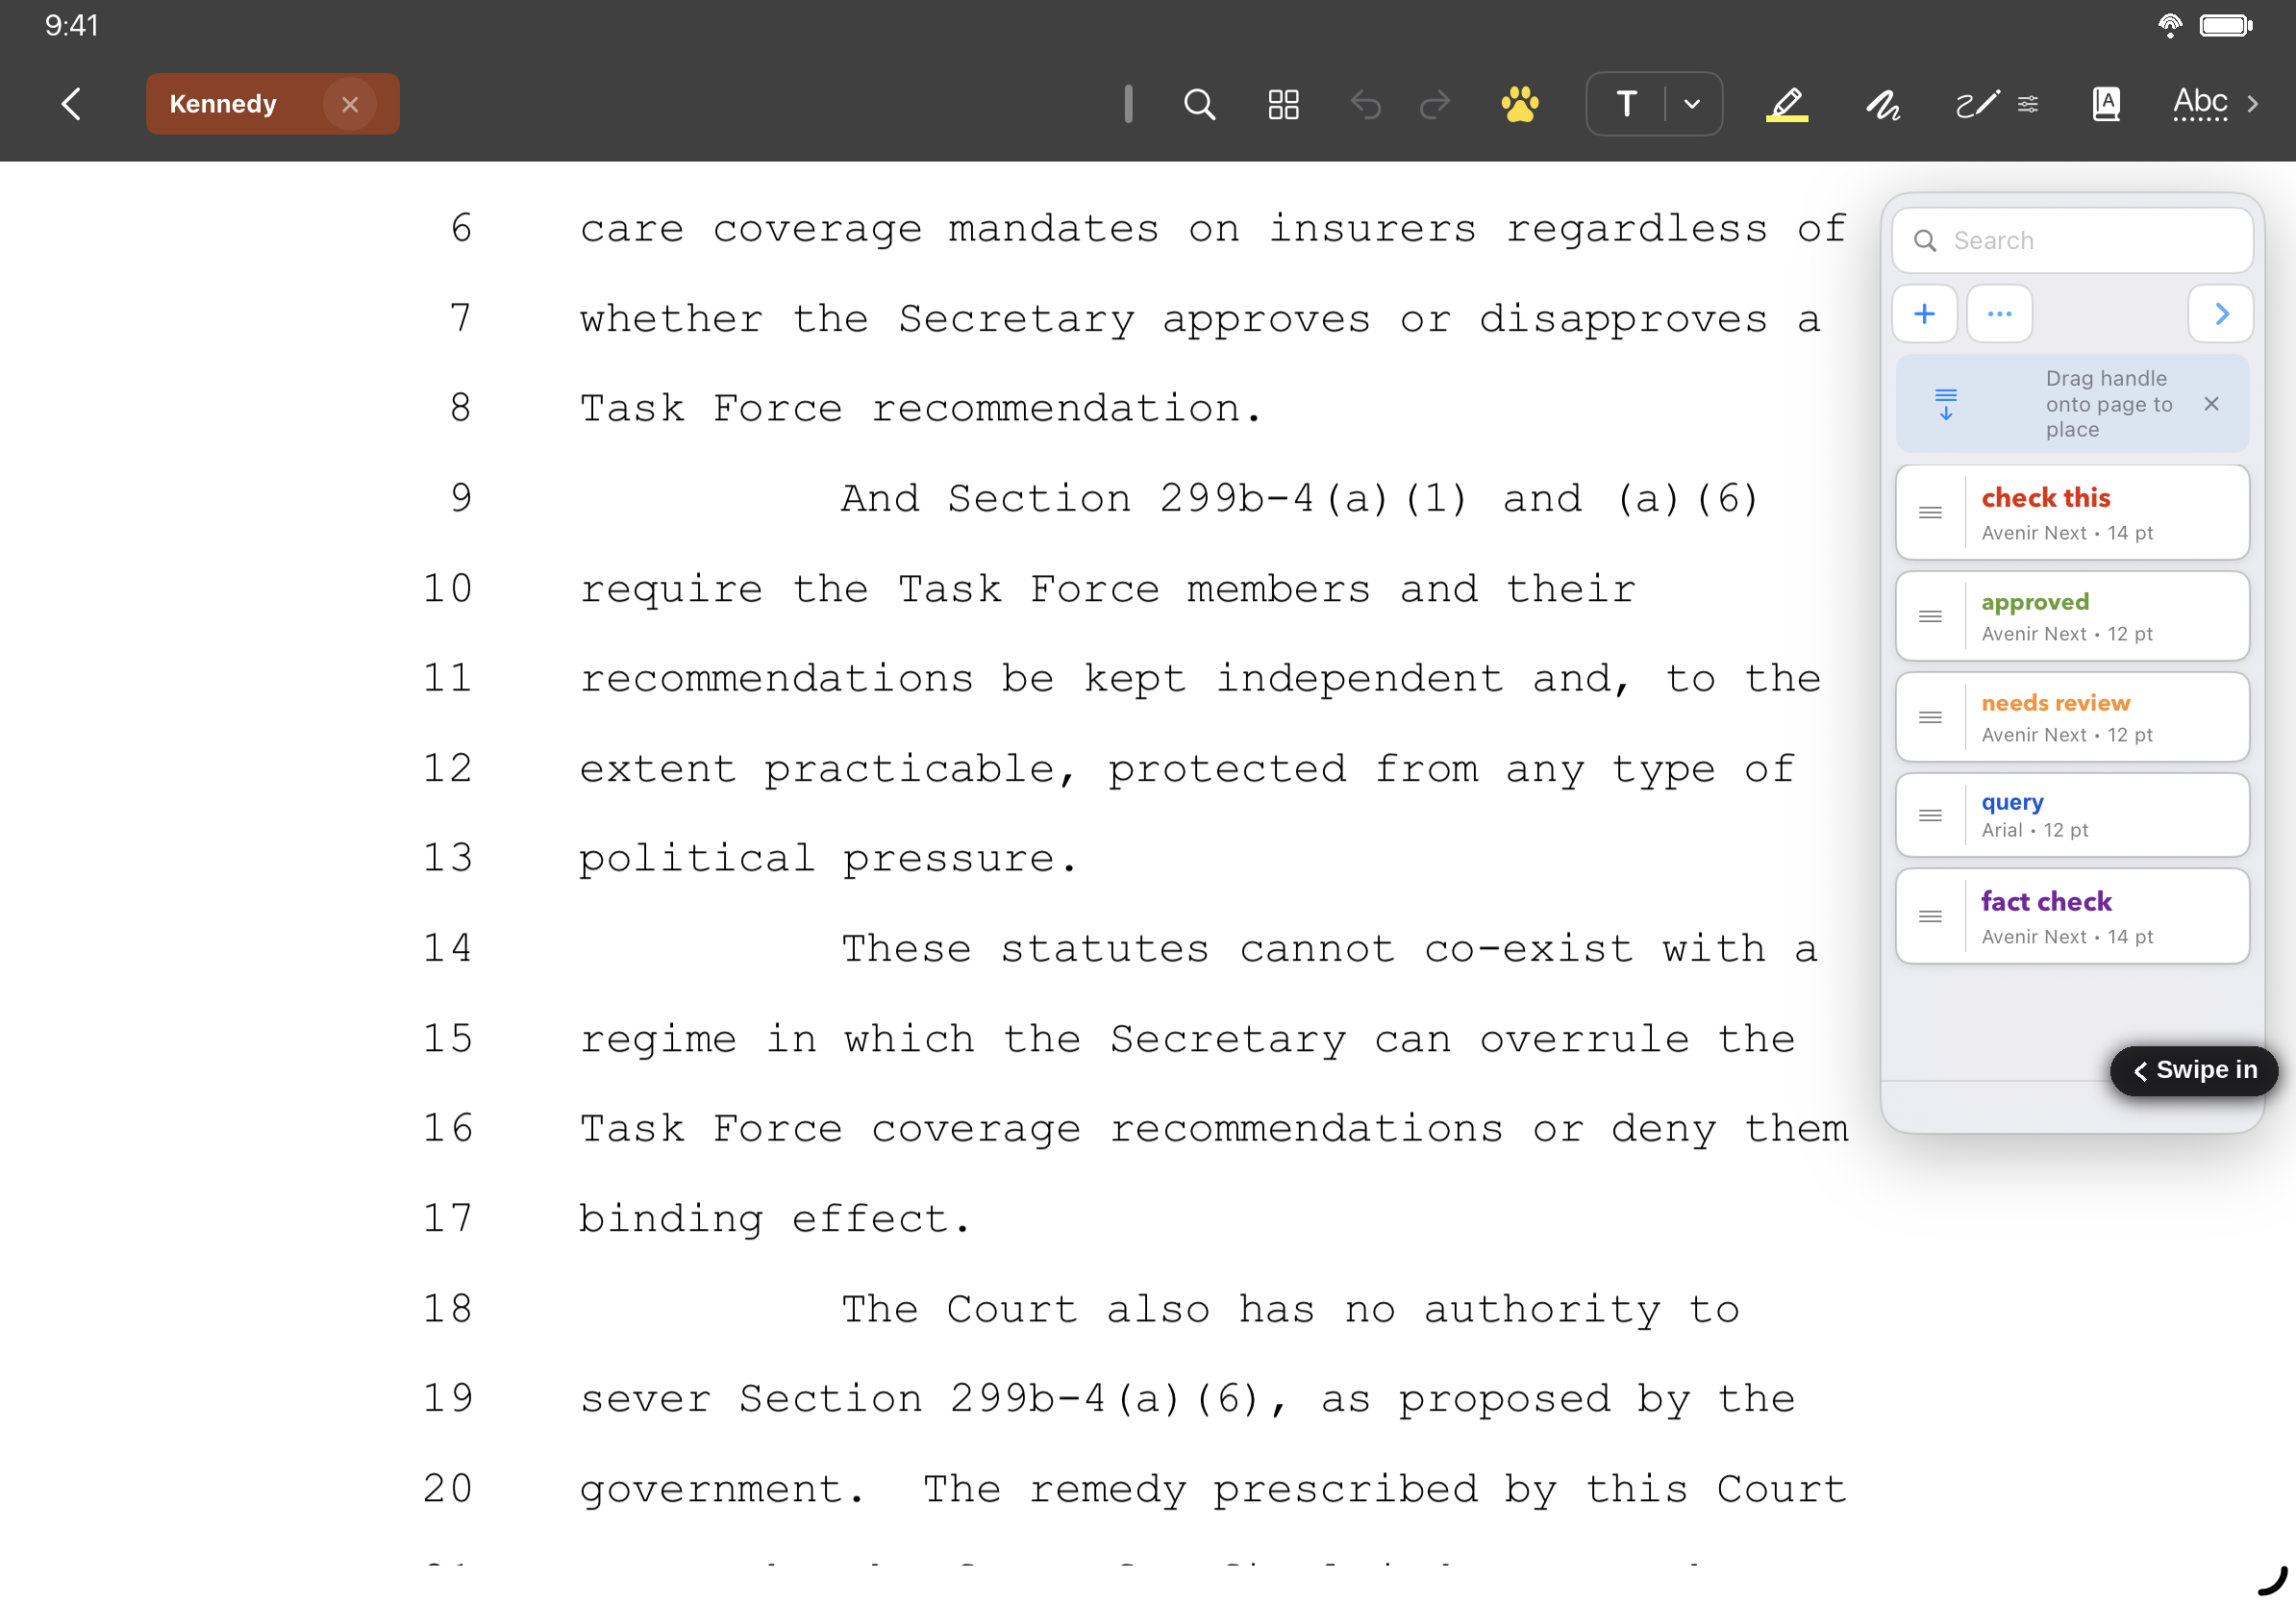Screen dimensions: 2296x1604
Task: Check the Wi-Fi status icon
Action: point(2169,25)
